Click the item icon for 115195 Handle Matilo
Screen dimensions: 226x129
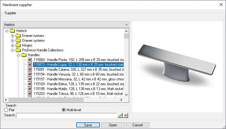click(x=30, y=89)
